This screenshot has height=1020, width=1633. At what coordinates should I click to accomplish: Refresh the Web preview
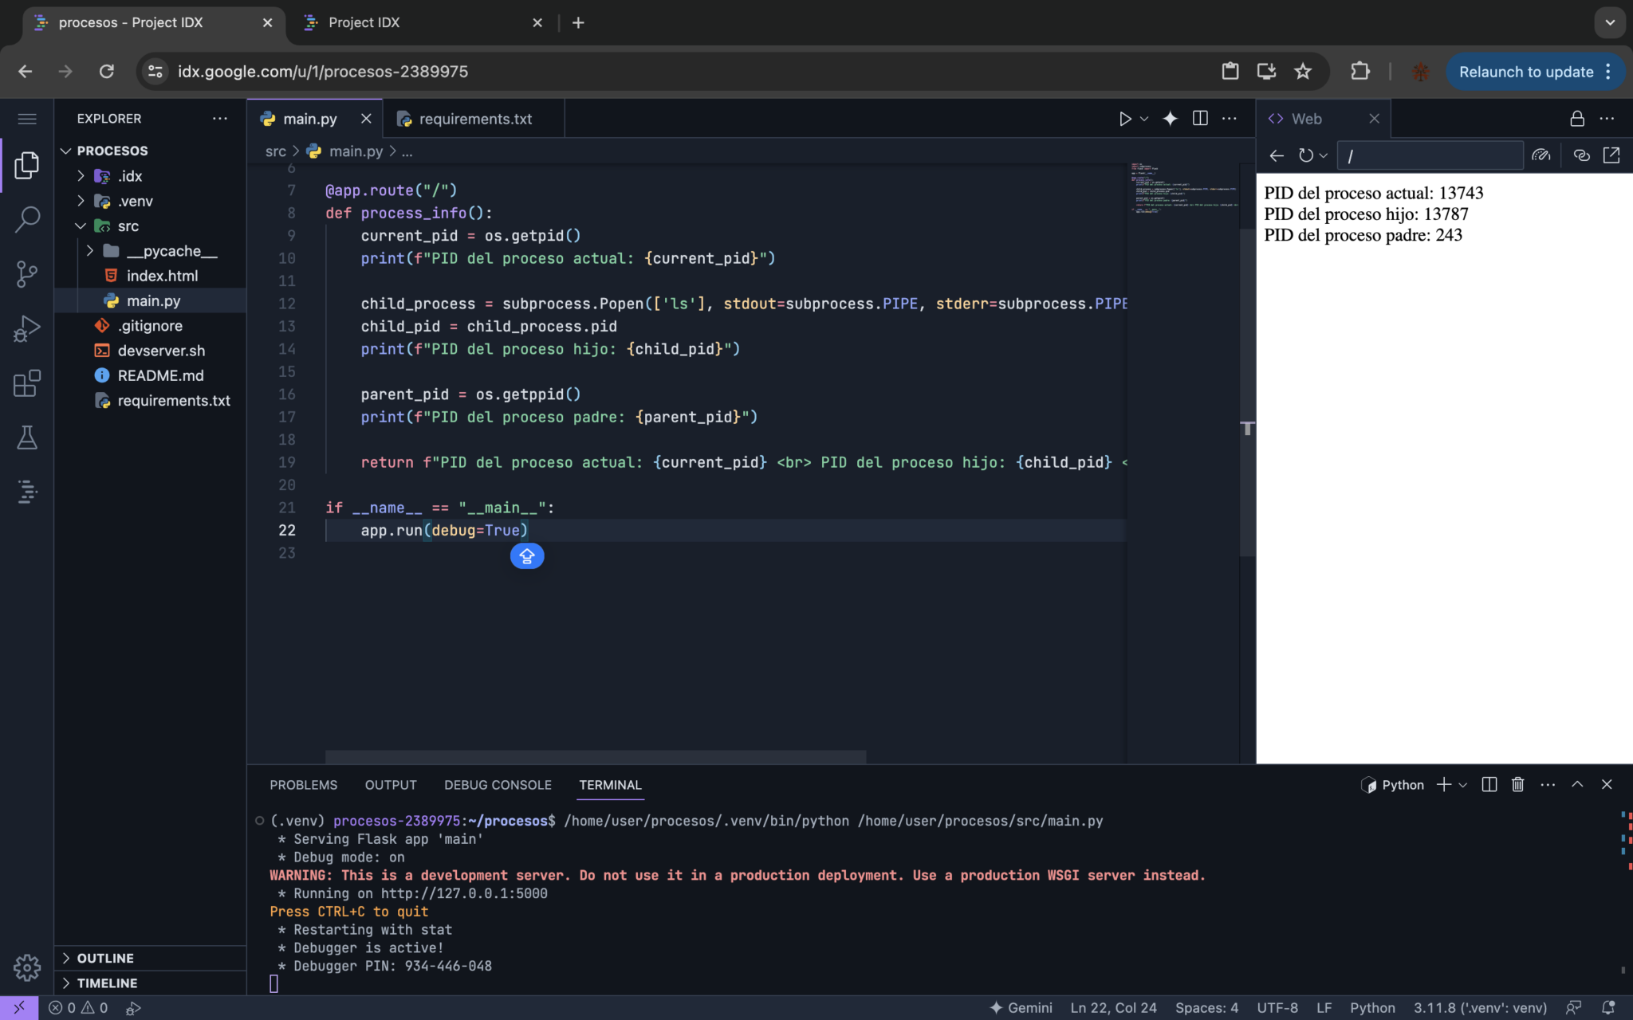pyautogui.click(x=1305, y=155)
